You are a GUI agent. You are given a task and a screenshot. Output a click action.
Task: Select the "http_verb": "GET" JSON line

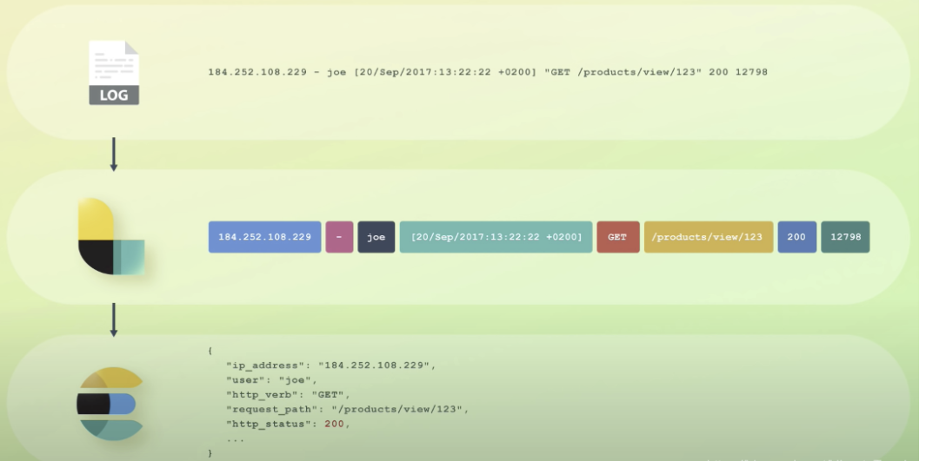[288, 395]
